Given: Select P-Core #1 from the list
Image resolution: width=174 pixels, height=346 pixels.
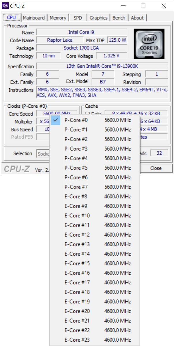Looking at the screenshot, I should coord(95,129).
